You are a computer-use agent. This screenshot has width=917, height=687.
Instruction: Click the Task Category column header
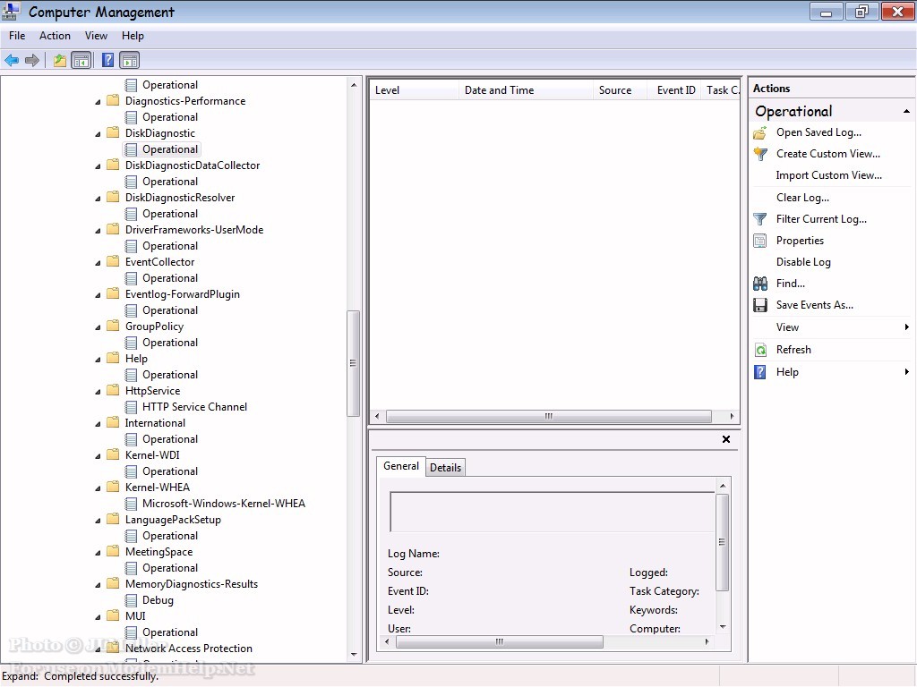click(x=721, y=90)
